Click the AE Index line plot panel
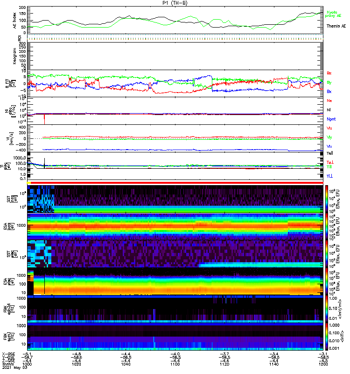 [x=175, y=20]
